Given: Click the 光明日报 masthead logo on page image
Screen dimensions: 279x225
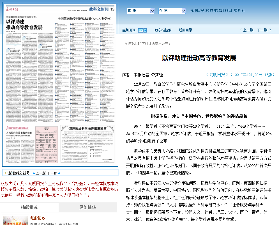Looking at the screenshot, I should coord(12,10).
